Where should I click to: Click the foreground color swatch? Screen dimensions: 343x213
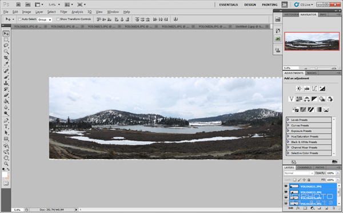tap(5, 175)
